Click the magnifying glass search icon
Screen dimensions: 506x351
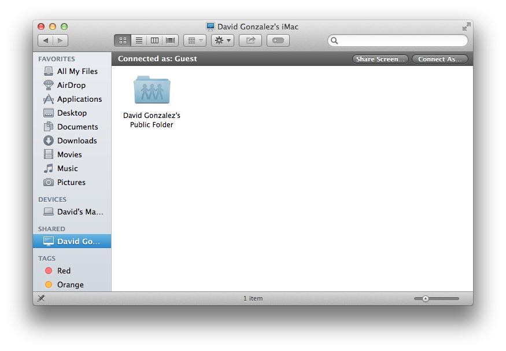pyautogui.click(x=334, y=40)
